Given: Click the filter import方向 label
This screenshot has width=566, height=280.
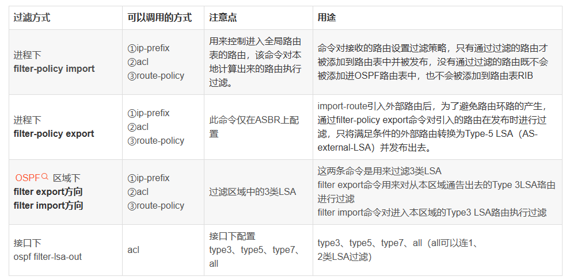Looking at the screenshot, I should click(x=48, y=205).
